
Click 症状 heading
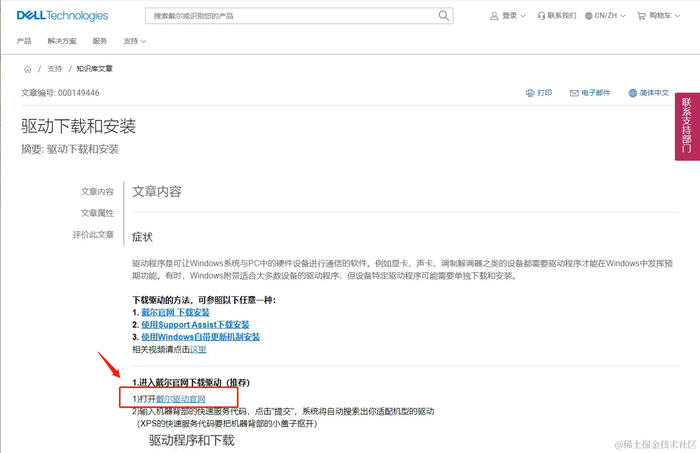pyautogui.click(x=143, y=237)
